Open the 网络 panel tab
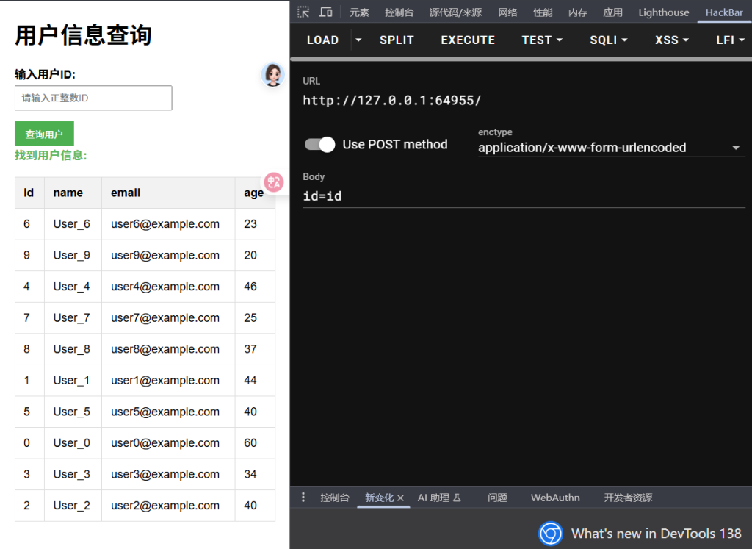 [x=507, y=12]
